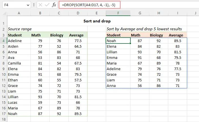Click cell D17 with value 89.5
The width and height of the screenshot is (199, 122).
[x=78, y=114]
